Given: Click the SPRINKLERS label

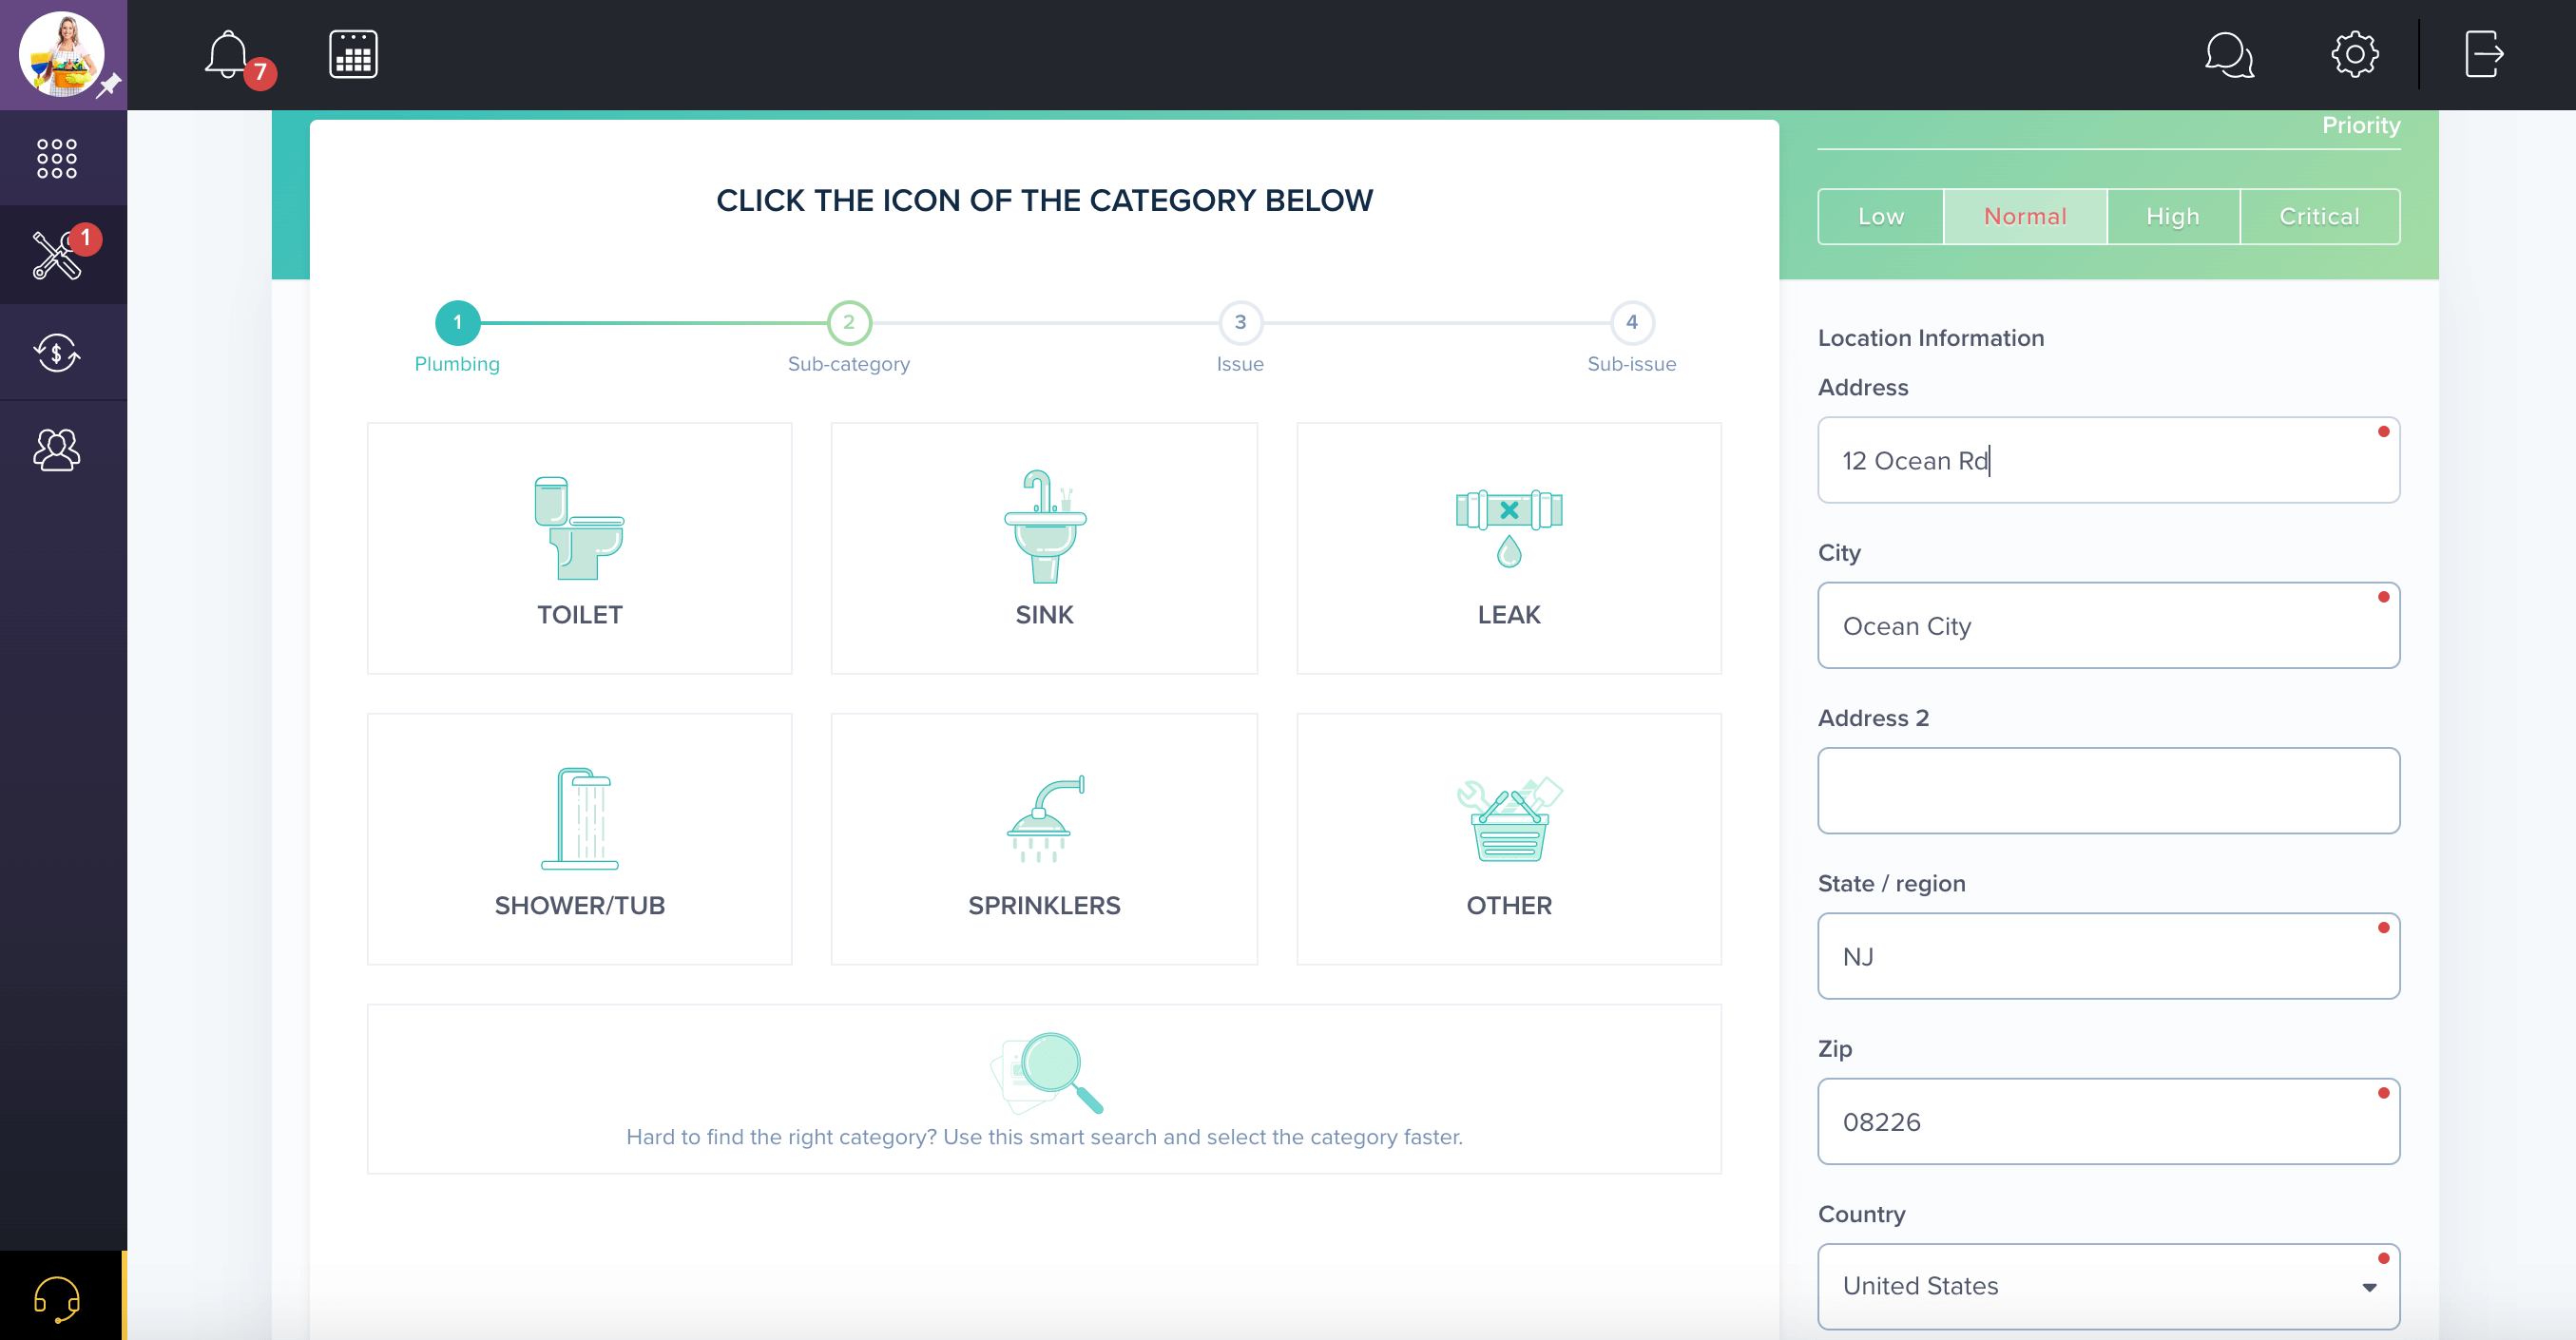Looking at the screenshot, I should click(x=1045, y=906).
